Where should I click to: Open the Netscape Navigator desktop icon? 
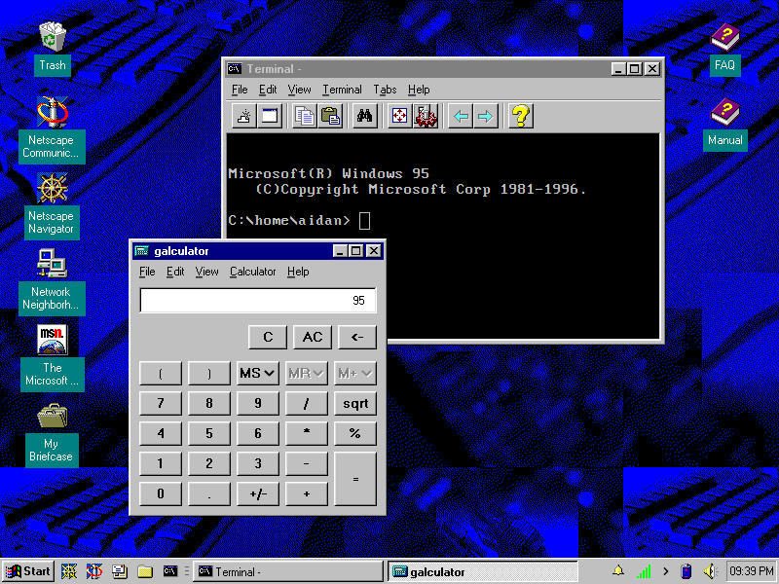pyautogui.click(x=51, y=205)
